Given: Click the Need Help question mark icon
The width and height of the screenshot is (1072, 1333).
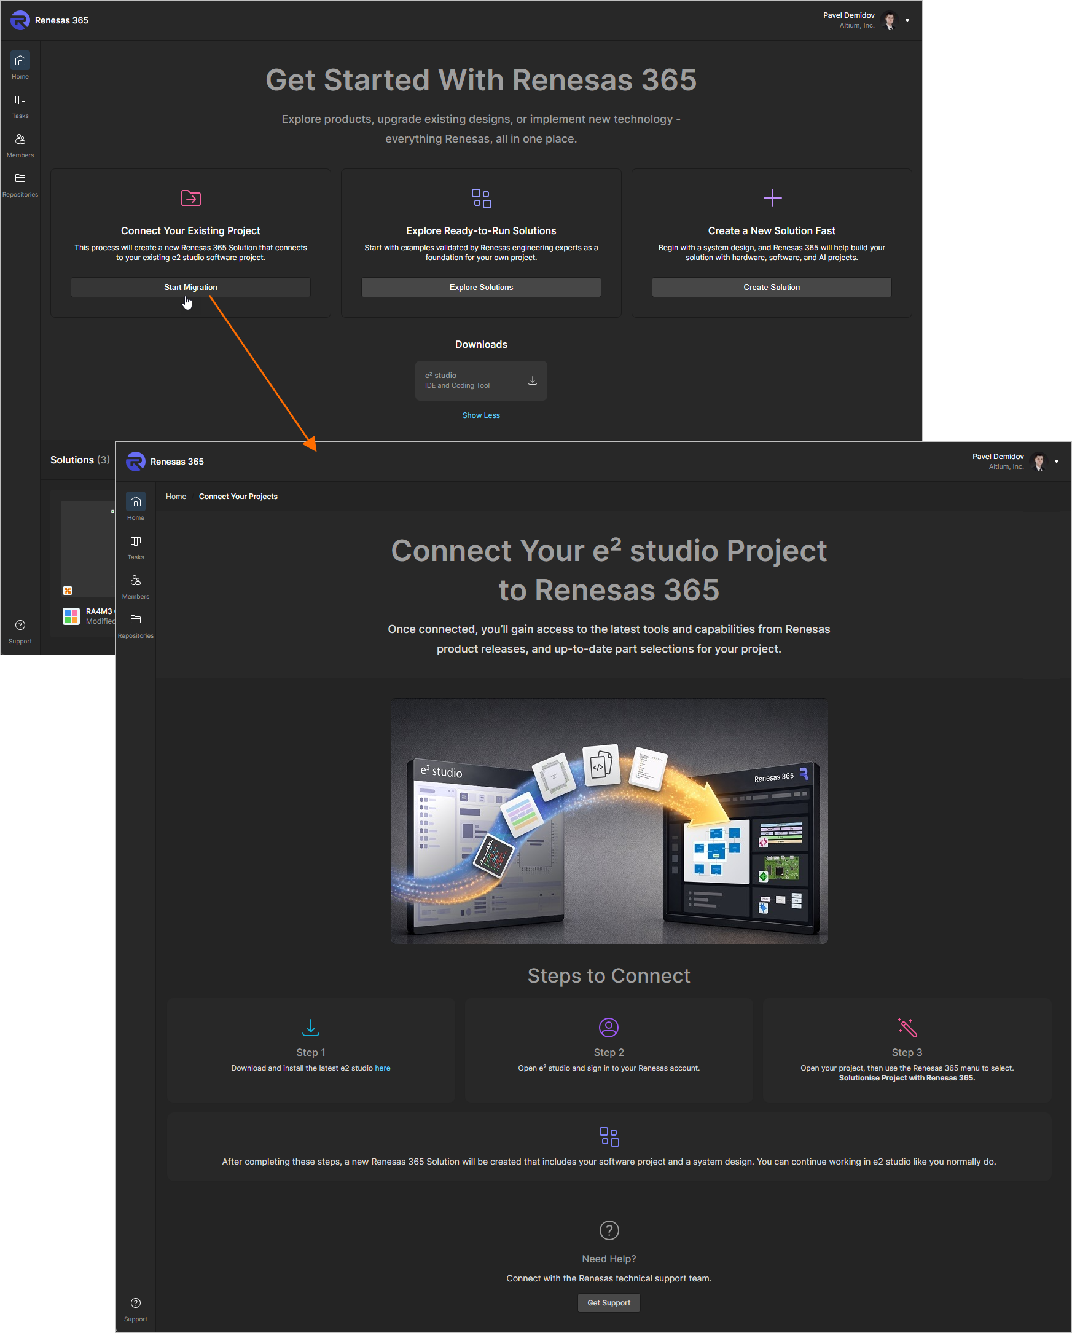Looking at the screenshot, I should click(x=609, y=1230).
